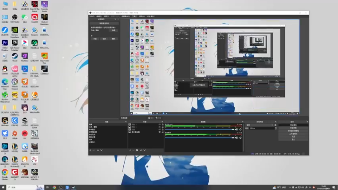Click Start Recording in Controls panel

pos(293,128)
